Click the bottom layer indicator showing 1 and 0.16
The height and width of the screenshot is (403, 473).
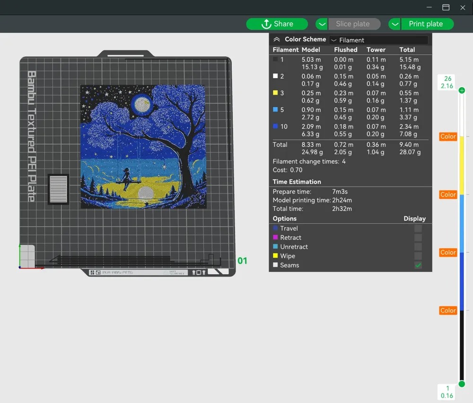[x=447, y=392]
